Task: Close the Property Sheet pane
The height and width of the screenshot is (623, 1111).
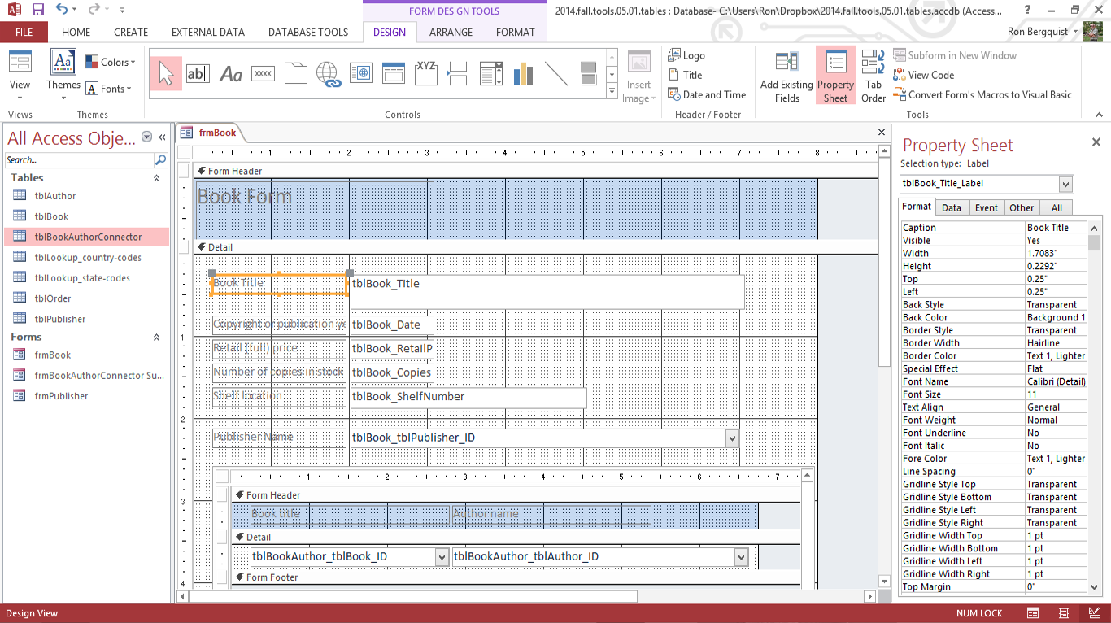Action: 1096,142
